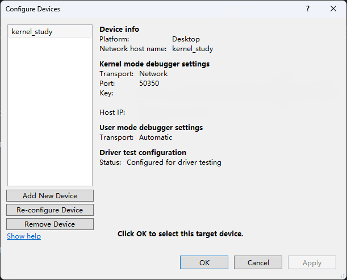Viewport: 347px width, 280px height.
Task: Click the Configure Devices title bar text
Action: 32,9
